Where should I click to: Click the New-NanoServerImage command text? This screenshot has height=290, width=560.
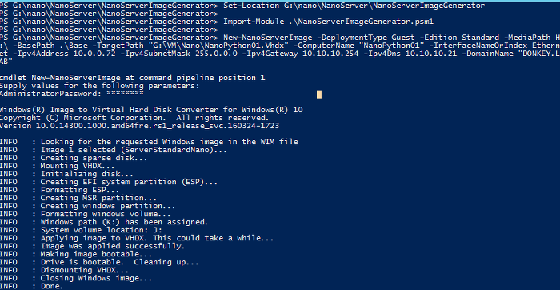[x=257, y=38]
